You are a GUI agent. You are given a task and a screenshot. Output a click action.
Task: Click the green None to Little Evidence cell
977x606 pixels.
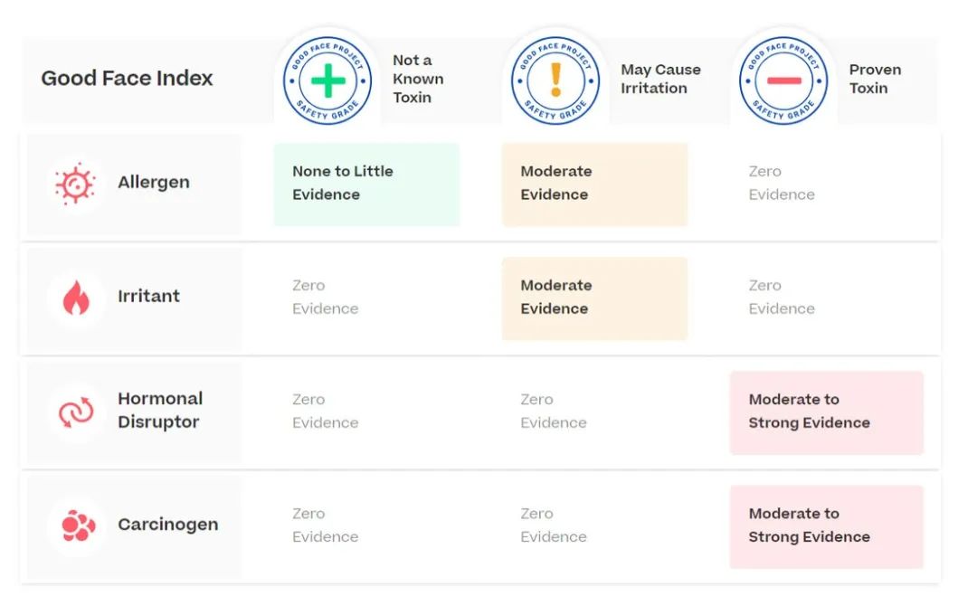[x=366, y=184]
